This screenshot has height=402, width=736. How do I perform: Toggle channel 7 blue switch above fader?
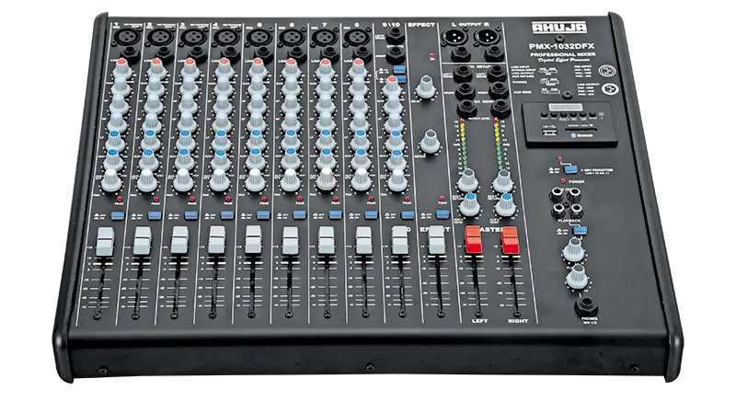point(335,214)
